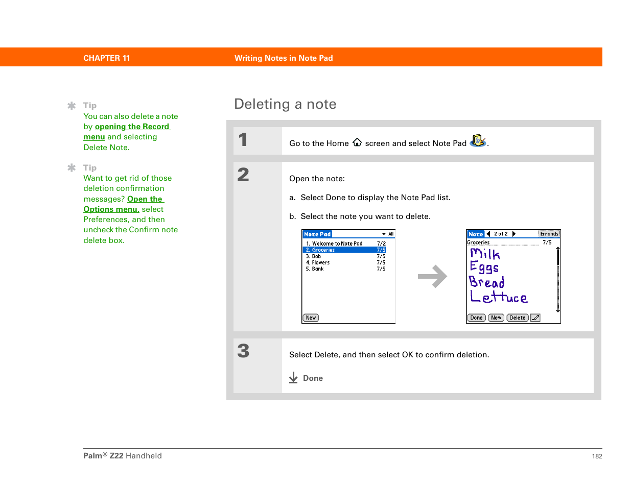631x487 pixels.
Task: Click the Done button in note view
Action: 476,318
